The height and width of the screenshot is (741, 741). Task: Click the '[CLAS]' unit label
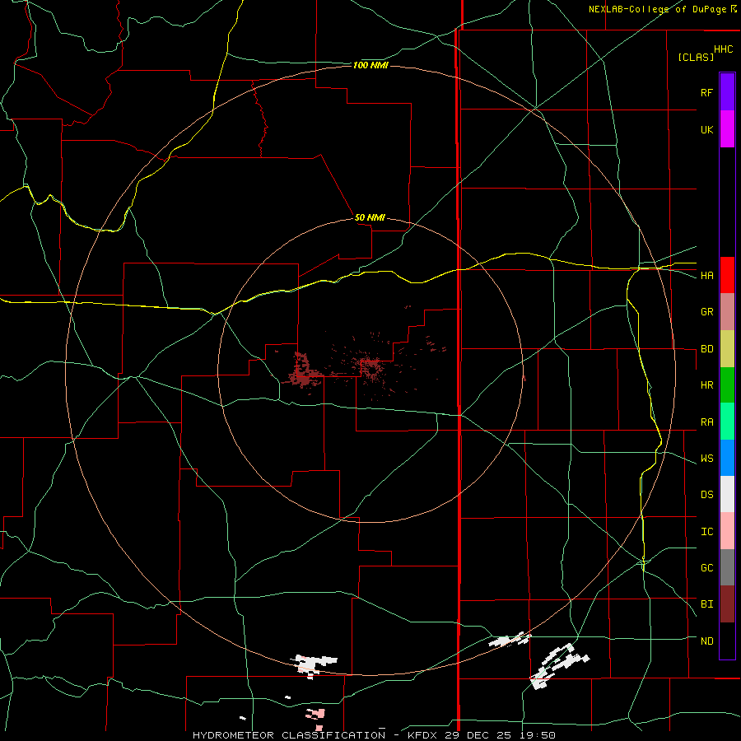(696, 57)
